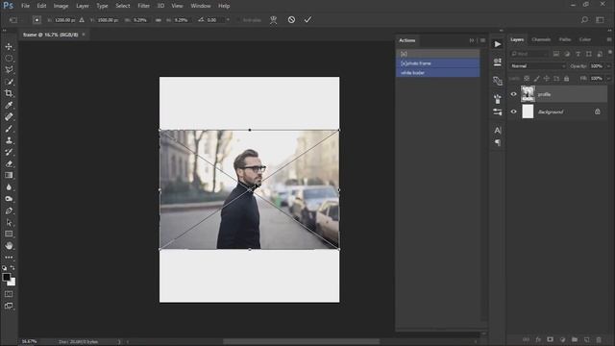Select the Gradient tool
Image resolution: width=615 pixels, height=346 pixels.
pos(9,175)
